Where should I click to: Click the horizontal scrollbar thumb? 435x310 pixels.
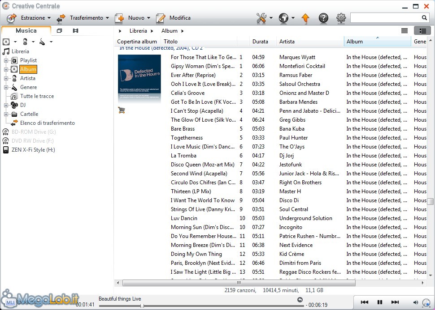click(239, 283)
